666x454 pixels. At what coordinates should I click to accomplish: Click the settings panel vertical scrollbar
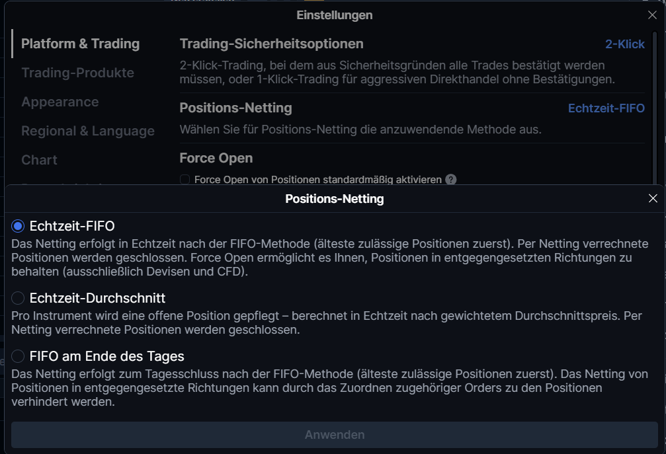click(x=655, y=107)
